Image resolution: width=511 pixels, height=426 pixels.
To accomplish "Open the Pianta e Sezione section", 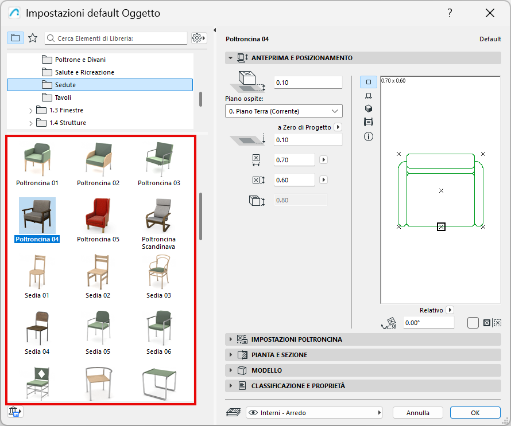I will (x=279, y=355).
